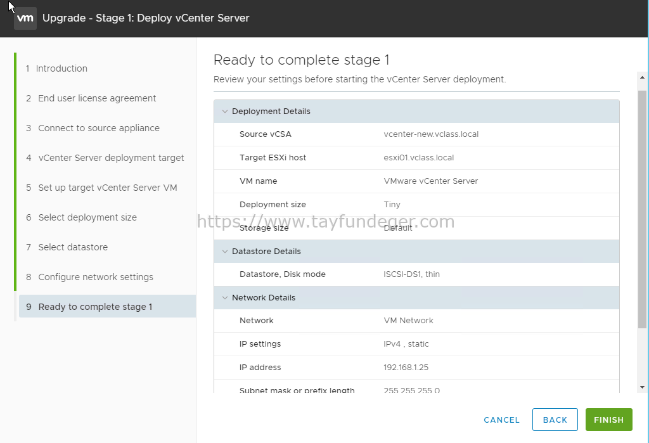The height and width of the screenshot is (443, 649).
Task: Click the scrollbar down arrow
Action: click(643, 387)
